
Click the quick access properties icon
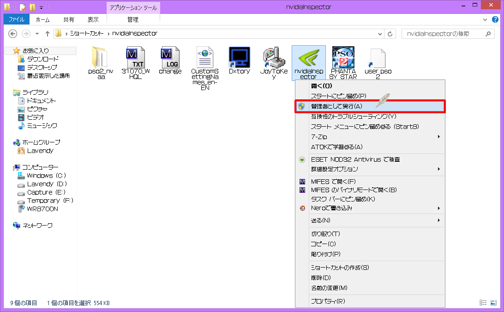pos(23,7)
